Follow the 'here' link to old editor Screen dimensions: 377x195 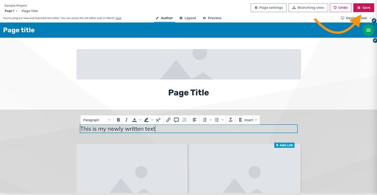[x=118, y=18]
